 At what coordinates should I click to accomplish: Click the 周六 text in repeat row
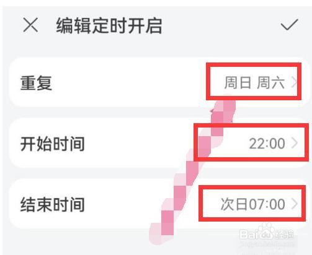click(x=270, y=82)
